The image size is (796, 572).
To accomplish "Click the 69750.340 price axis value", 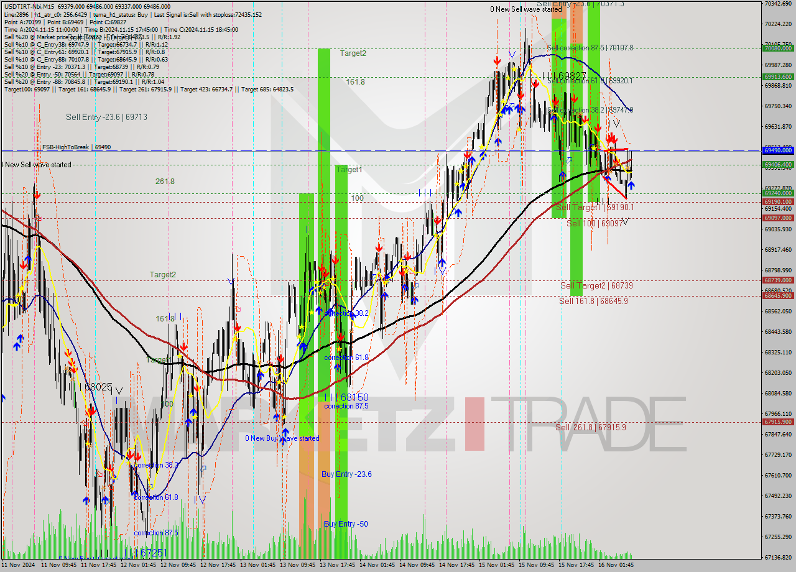I will tap(777, 106).
